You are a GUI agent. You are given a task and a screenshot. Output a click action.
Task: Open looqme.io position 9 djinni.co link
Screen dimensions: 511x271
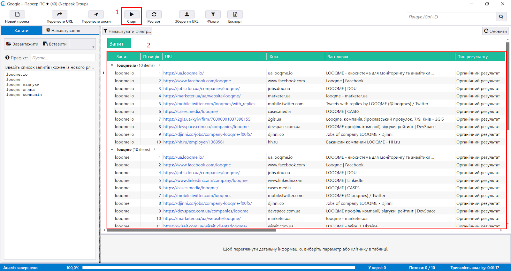(208, 134)
